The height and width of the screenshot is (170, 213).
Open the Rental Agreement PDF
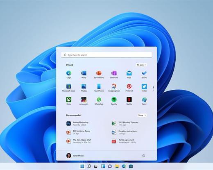tap(124, 141)
